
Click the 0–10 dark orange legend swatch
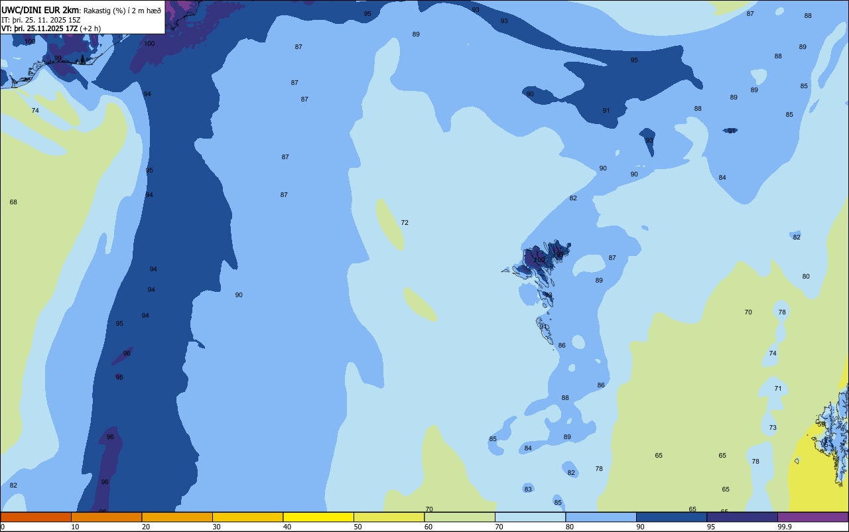36,517
